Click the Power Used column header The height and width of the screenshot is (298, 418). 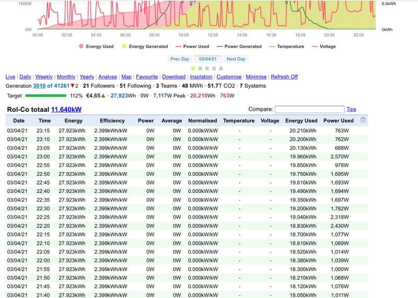tap(339, 121)
